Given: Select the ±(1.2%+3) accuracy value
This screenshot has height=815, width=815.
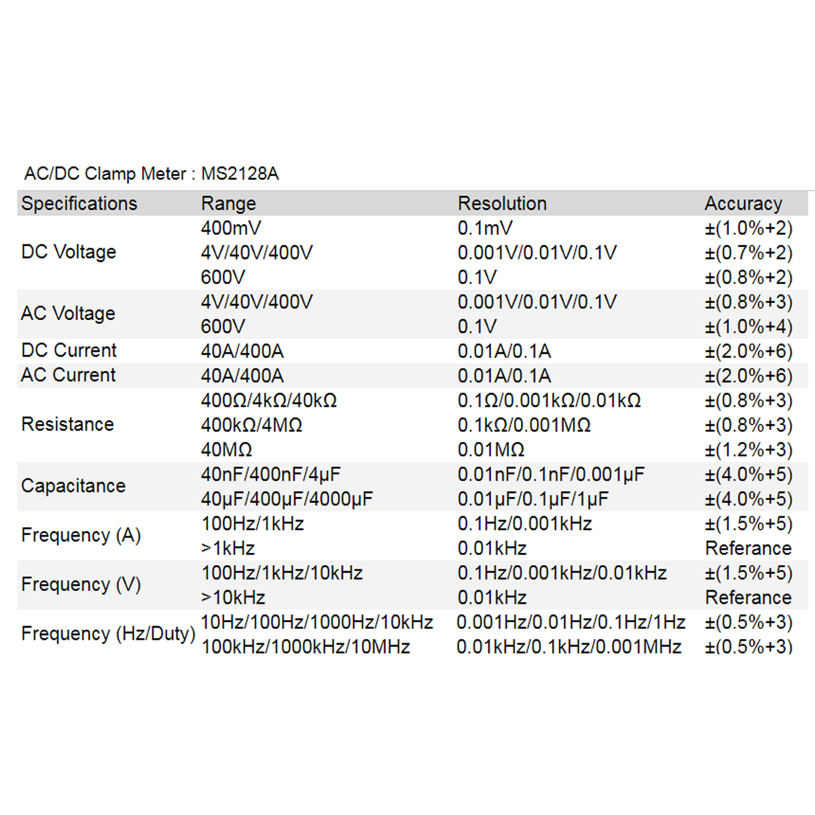Looking at the screenshot, I should point(748,450).
